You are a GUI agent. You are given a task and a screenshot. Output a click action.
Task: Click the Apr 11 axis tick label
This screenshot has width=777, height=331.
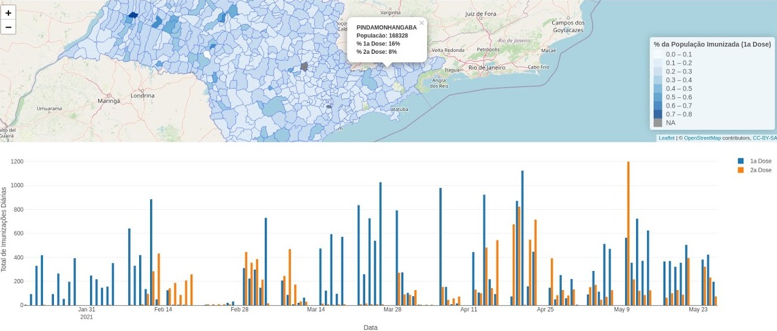click(469, 310)
